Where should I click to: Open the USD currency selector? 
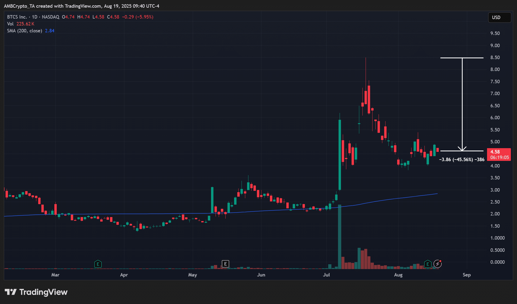coord(499,17)
